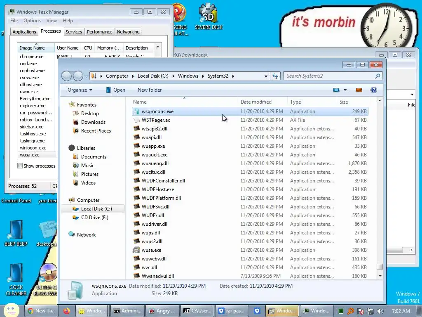
Task: Expand the arrow after Computer in breadcrumb
Action: tap(133, 76)
